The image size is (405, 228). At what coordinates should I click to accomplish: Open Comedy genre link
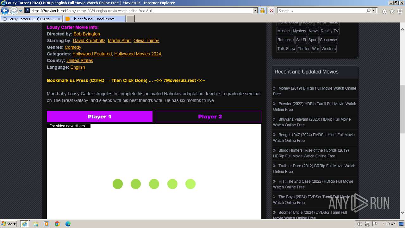click(x=73, y=47)
